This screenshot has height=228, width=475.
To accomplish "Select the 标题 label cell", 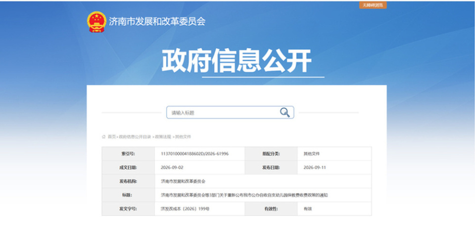I will (128, 195).
